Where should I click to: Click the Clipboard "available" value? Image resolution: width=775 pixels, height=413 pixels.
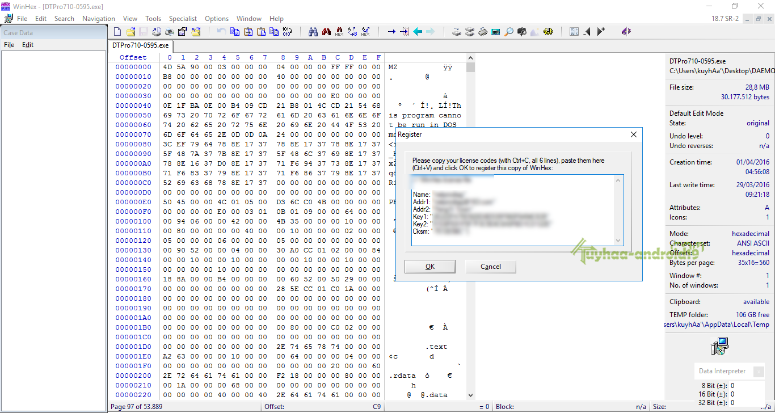point(756,302)
